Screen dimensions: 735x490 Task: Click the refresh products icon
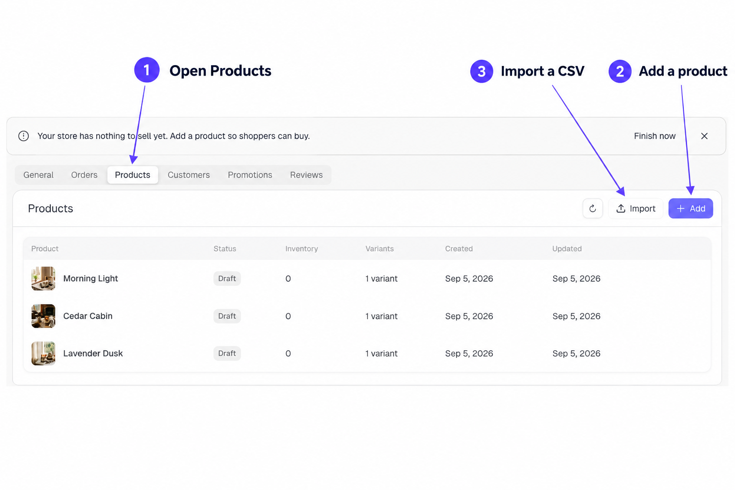pos(592,209)
